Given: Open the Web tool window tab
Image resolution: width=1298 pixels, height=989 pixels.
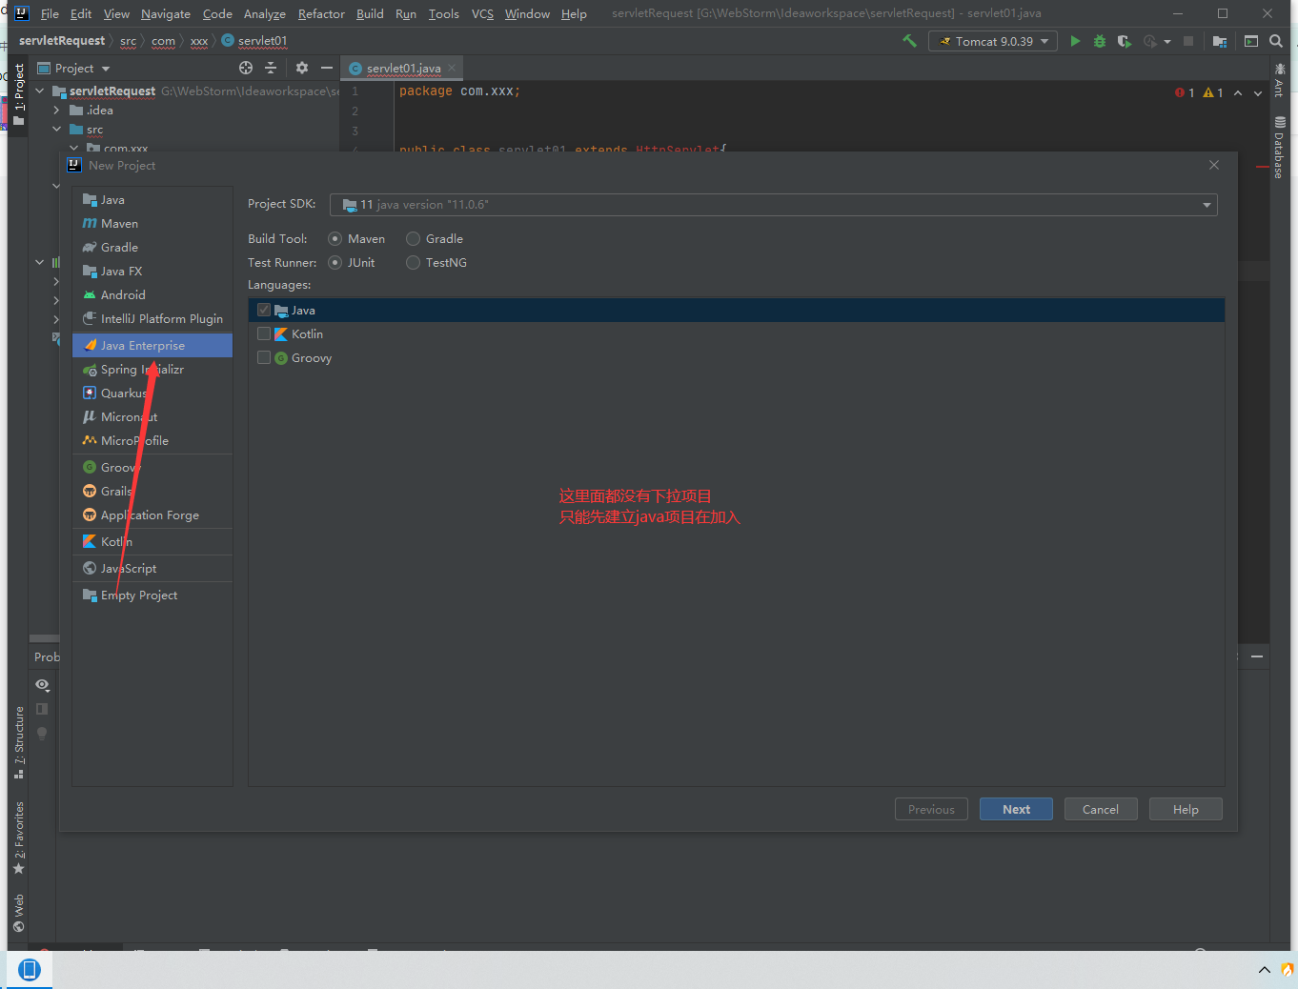Looking at the screenshot, I should pos(19,913).
